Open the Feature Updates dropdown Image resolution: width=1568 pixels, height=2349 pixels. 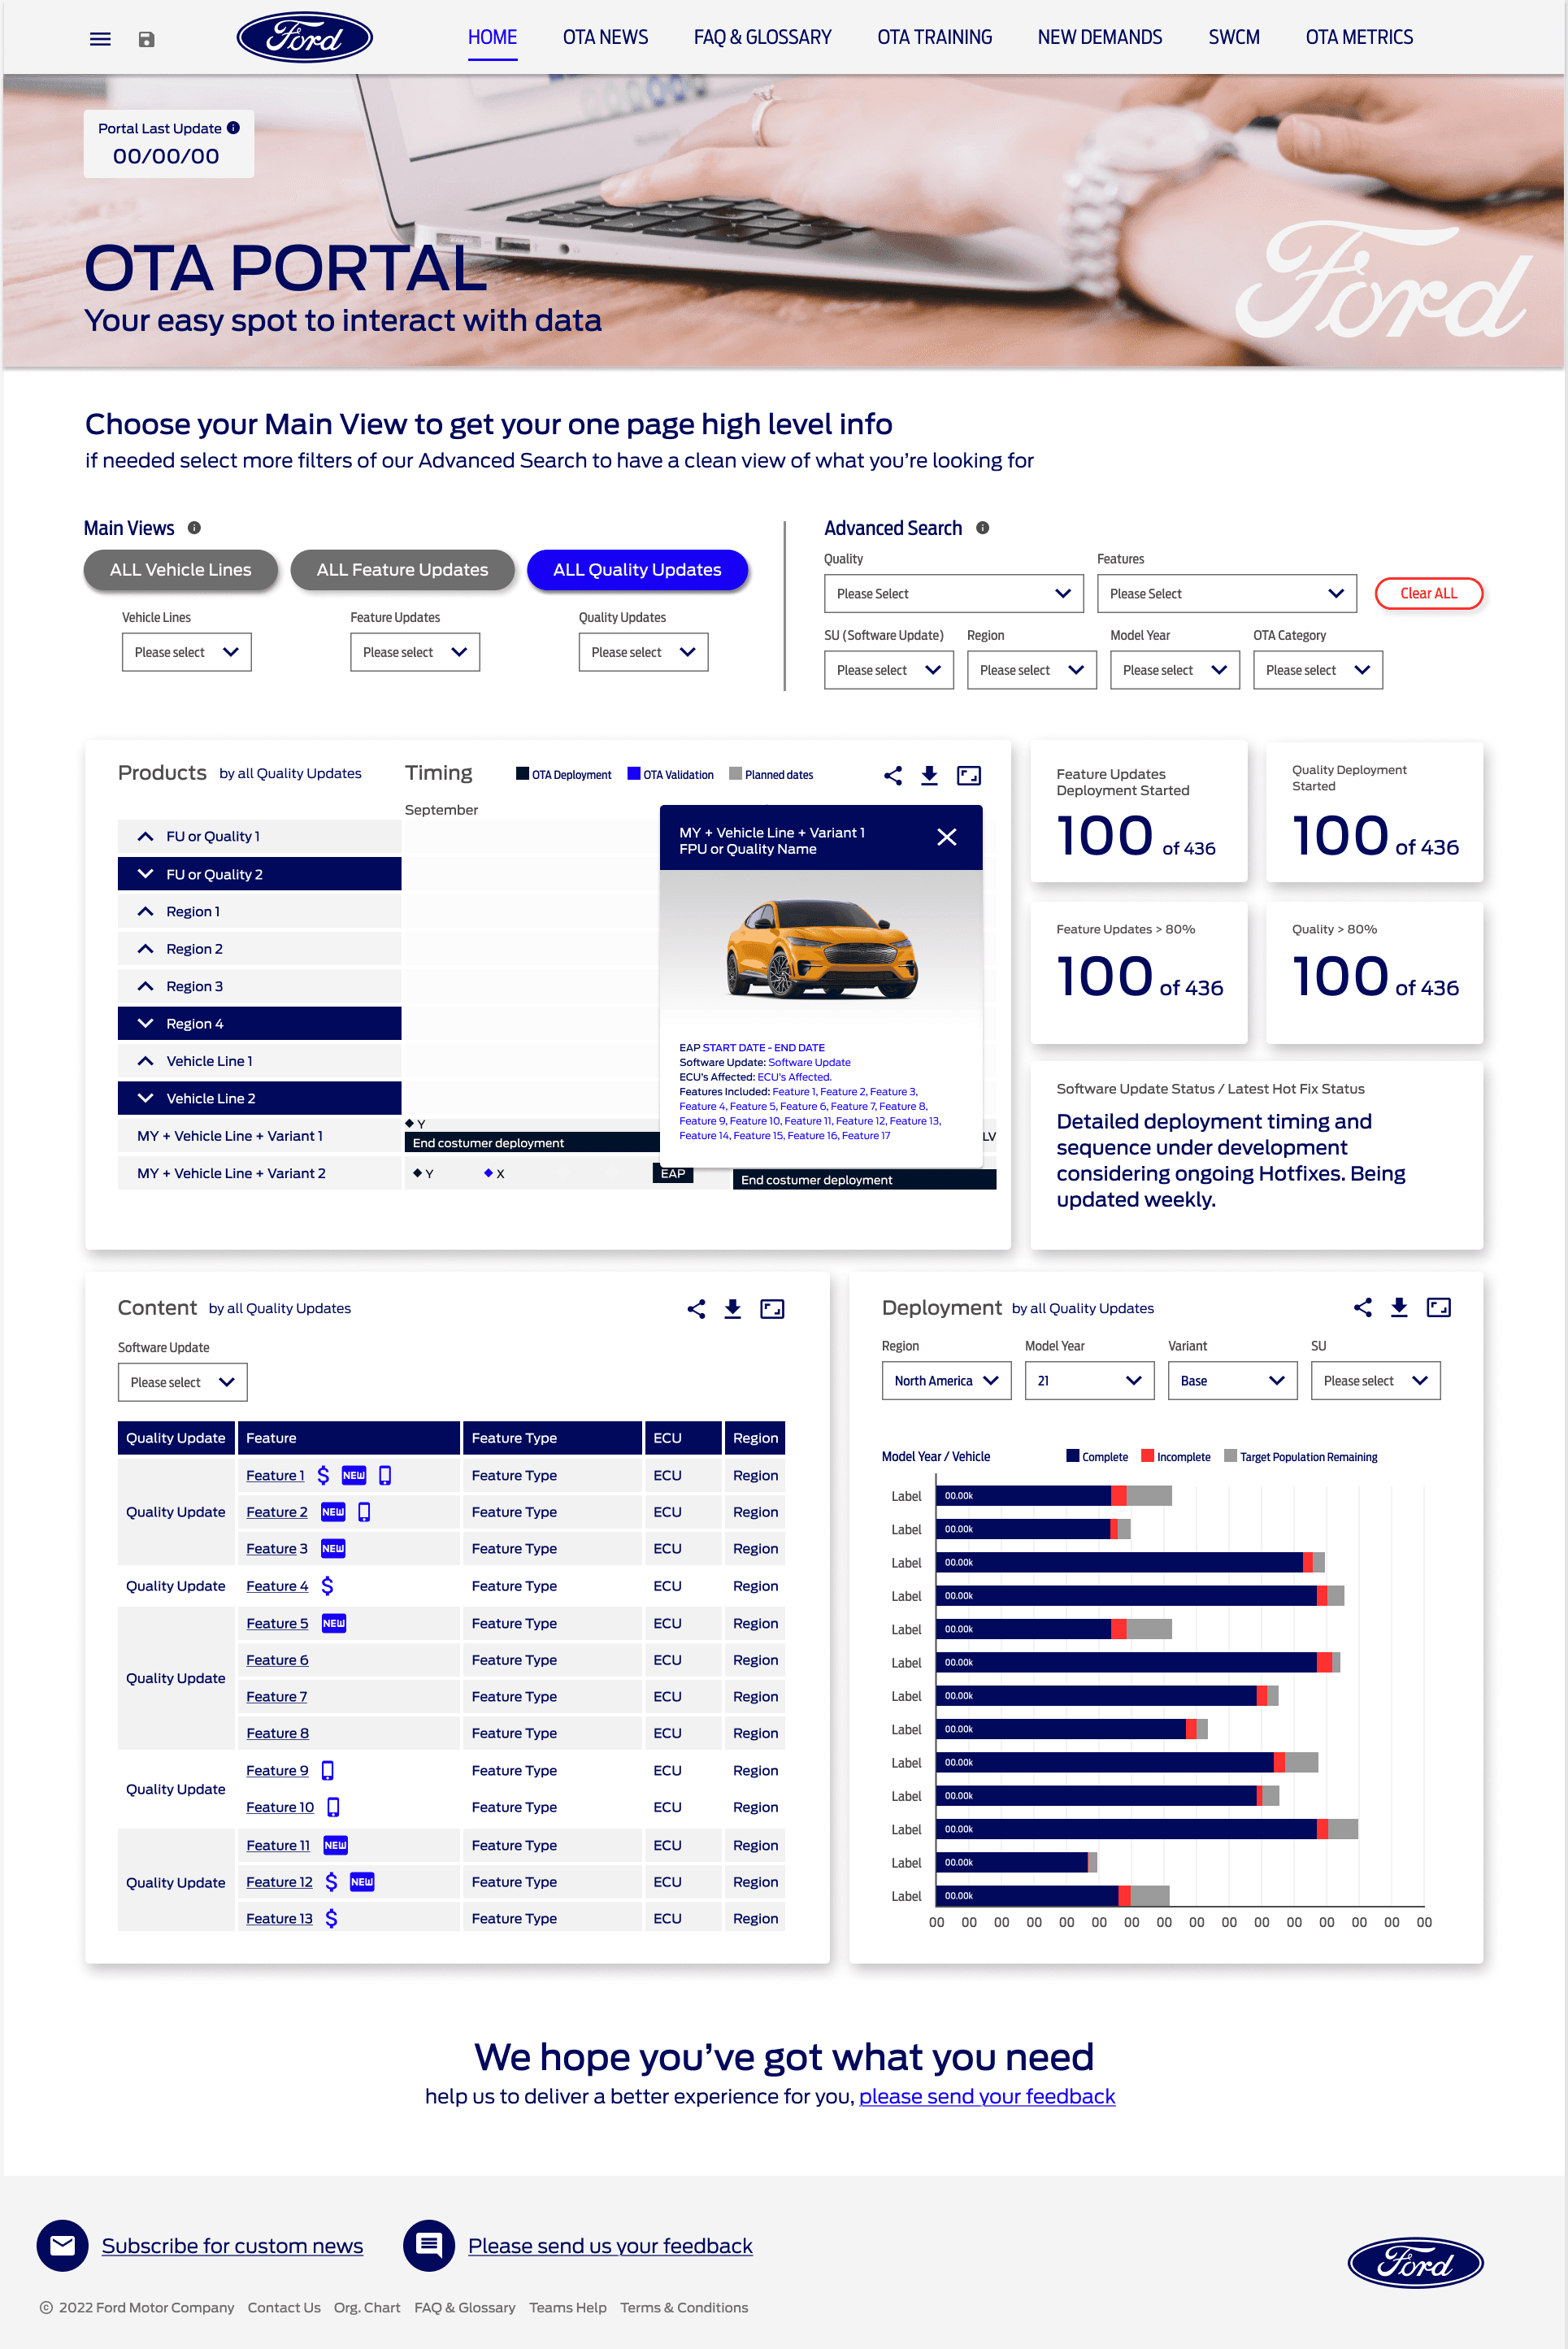(415, 652)
